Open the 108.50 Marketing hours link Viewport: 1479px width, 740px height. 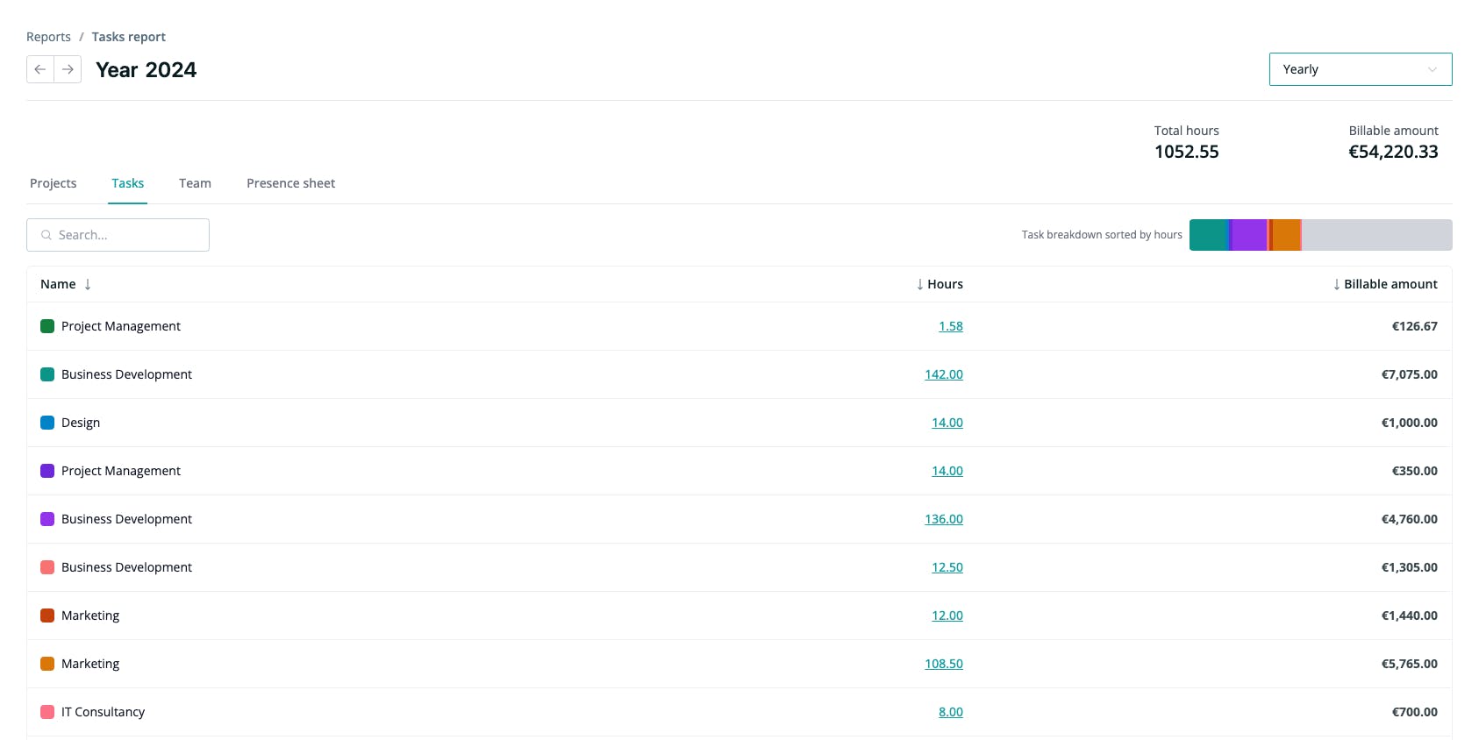click(x=943, y=664)
